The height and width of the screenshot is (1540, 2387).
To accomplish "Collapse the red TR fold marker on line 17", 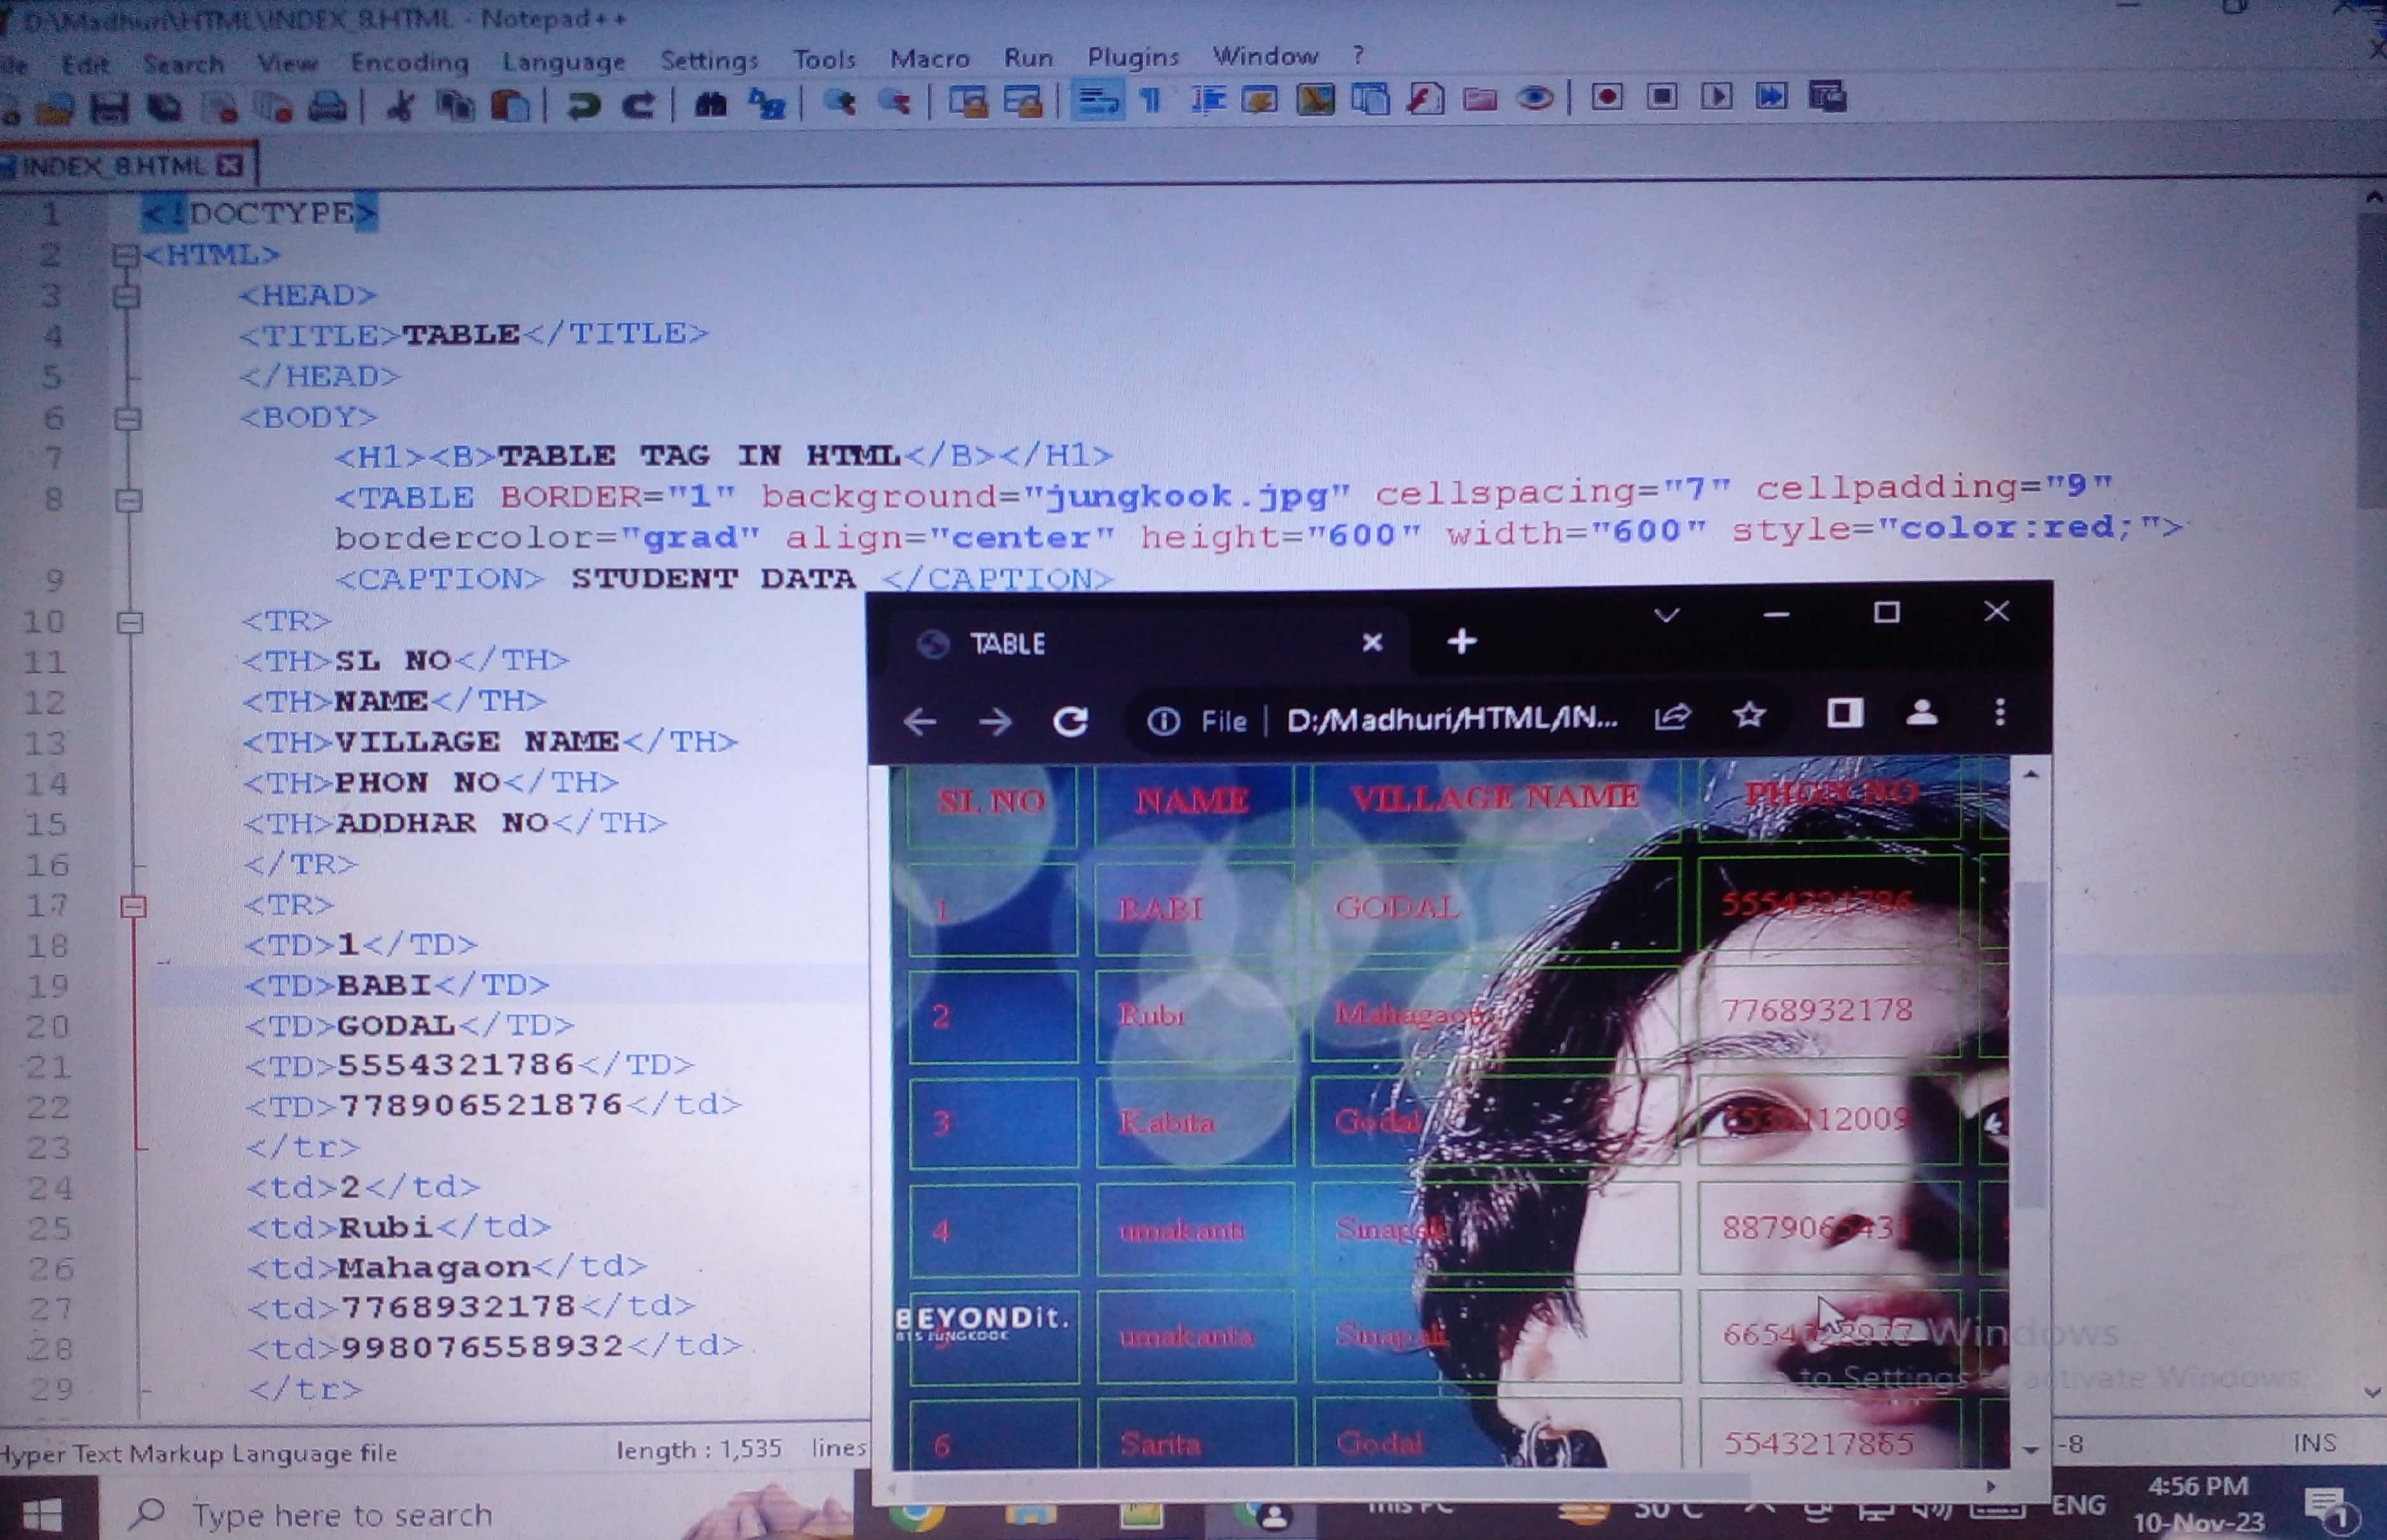I will [133, 907].
